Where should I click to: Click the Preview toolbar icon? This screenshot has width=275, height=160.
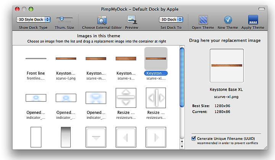tap(132, 20)
